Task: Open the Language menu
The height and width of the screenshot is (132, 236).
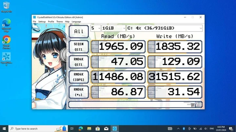Action: [x=76, y=22]
